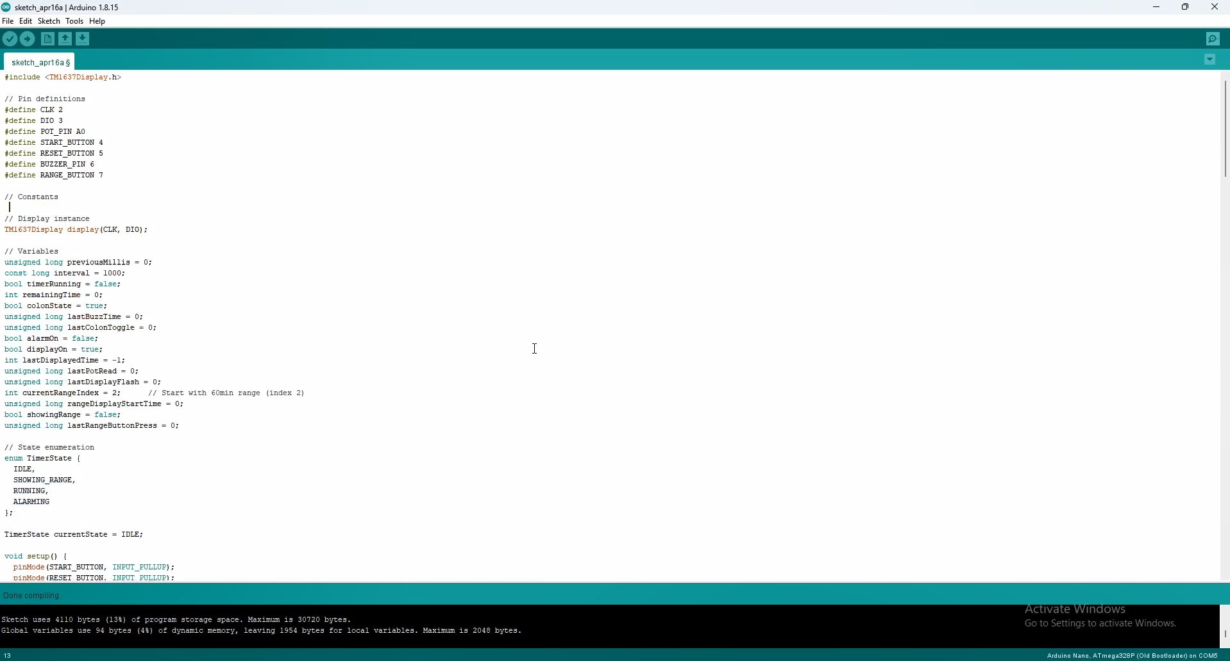Click the Arduino Nano board info in status bar
Screen dimensions: 1230x661
(x=1132, y=656)
